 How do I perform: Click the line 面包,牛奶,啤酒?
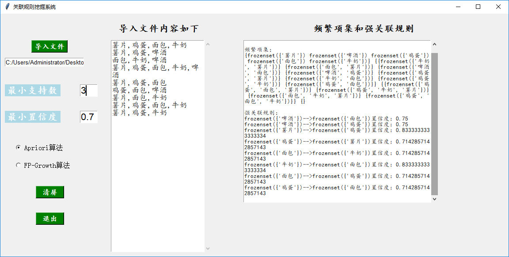[140, 60]
